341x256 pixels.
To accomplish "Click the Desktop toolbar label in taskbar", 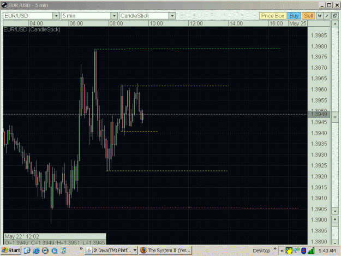I will coord(261,251).
